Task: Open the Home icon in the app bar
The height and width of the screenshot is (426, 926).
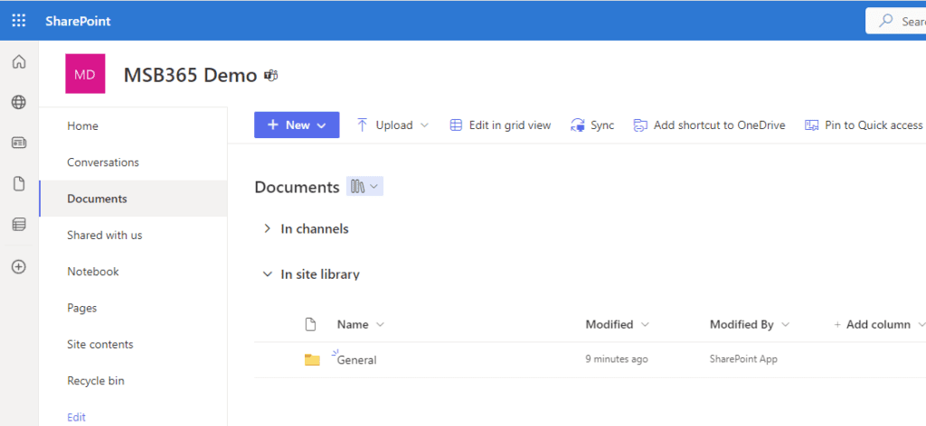Action: [19, 61]
